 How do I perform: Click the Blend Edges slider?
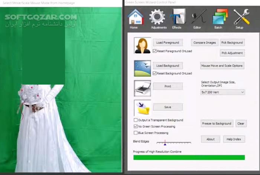click(174, 142)
